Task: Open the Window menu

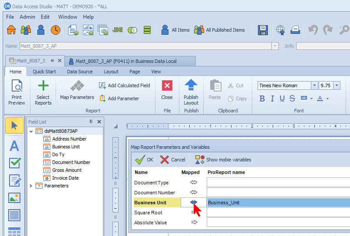Action: click(x=68, y=17)
